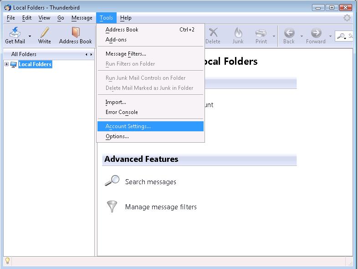
Task: Choose Address Book in Tools menu
Action: click(x=150, y=30)
